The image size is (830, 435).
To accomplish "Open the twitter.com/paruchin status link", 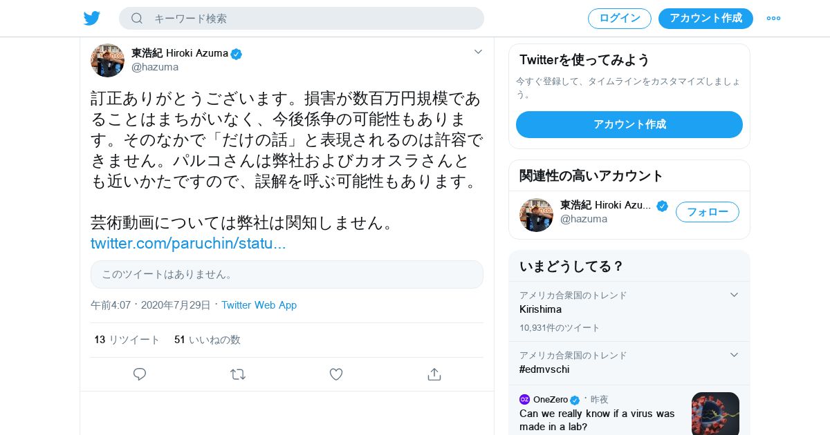I will [188, 244].
